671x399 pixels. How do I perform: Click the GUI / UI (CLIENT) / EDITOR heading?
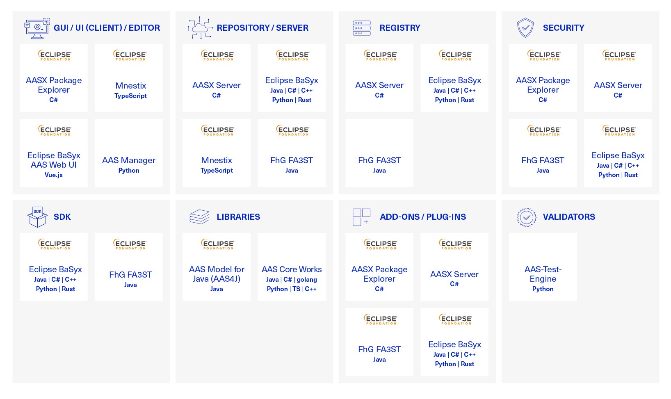click(107, 28)
